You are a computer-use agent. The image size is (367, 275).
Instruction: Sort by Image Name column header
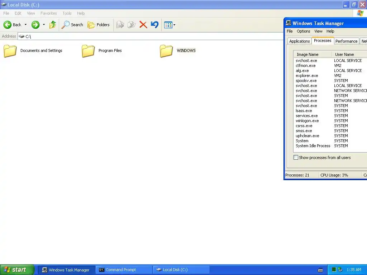point(313,54)
